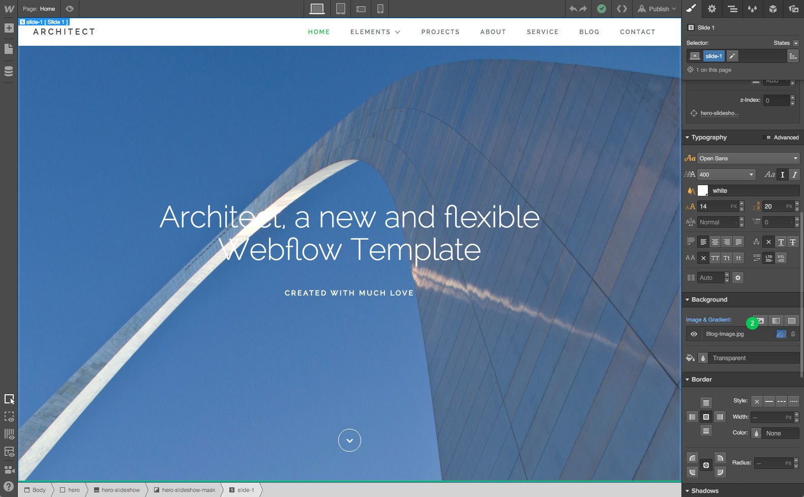The image size is (804, 497).
Task: Apply uppercase TT text transform
Action: [715, 258]
